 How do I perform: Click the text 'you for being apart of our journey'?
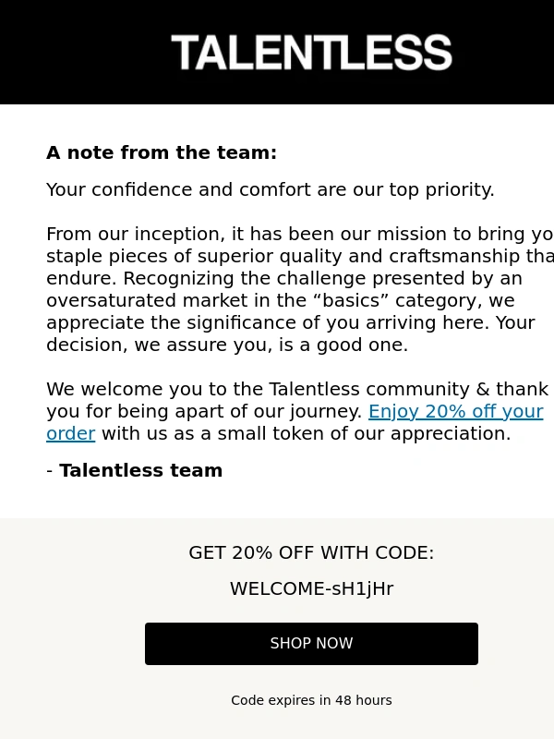(x=204, y=411)
